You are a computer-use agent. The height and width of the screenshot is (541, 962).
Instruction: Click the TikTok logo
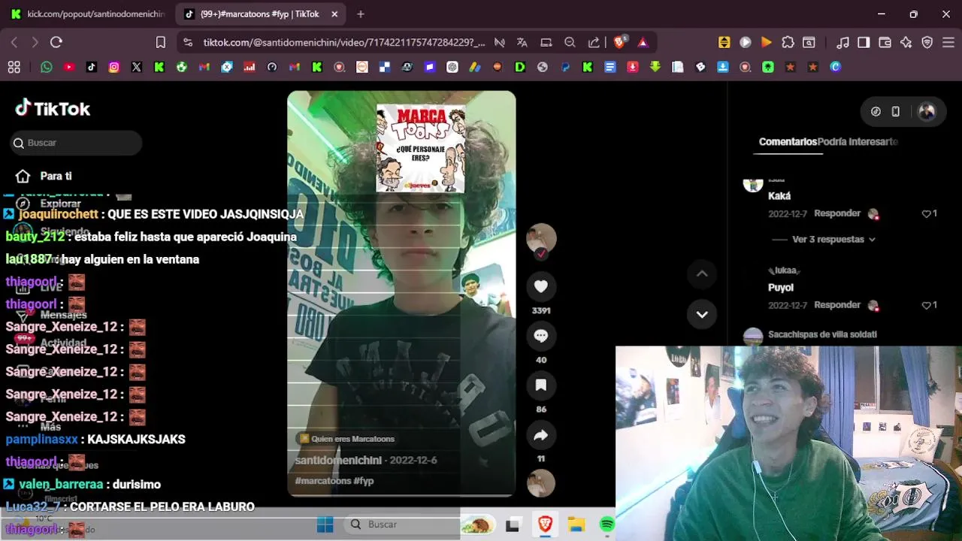pyautogui.click(x=53, y=109)
